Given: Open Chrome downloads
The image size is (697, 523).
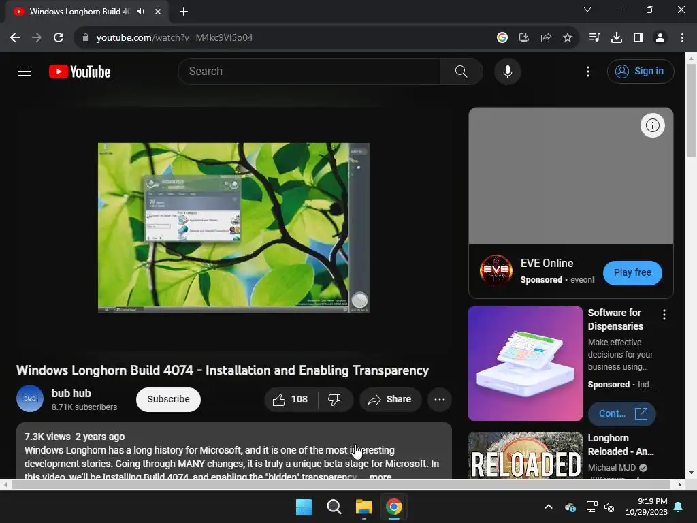Looking at the screenshot, I should (616, 38).
